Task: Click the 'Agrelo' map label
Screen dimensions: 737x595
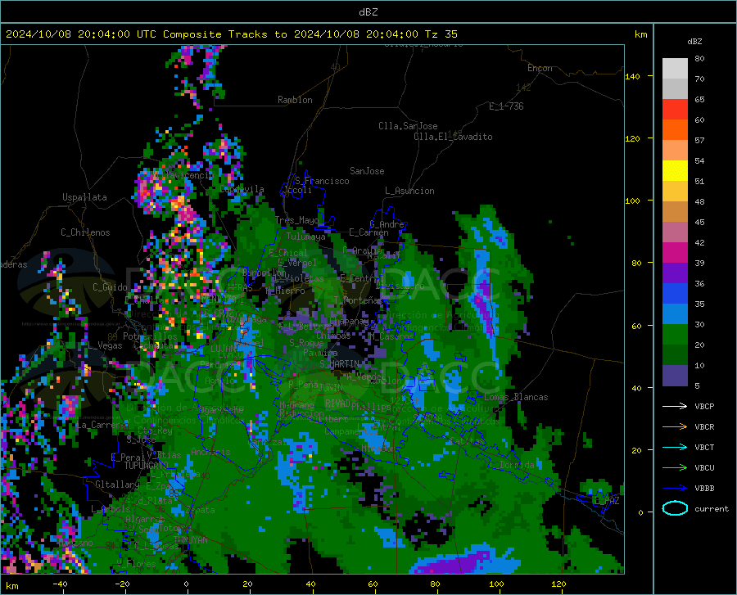Action: point(219,381)
